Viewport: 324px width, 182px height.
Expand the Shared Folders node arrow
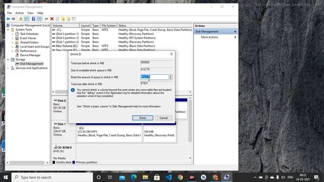pyautogui.click(x=12, y=42)
